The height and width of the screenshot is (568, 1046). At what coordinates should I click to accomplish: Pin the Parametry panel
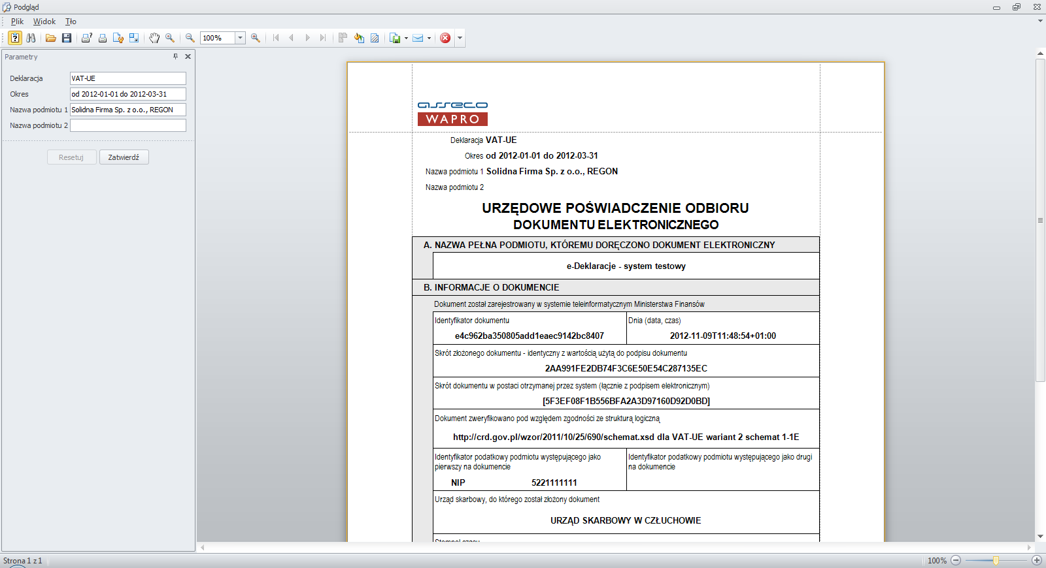pos(175,57)
